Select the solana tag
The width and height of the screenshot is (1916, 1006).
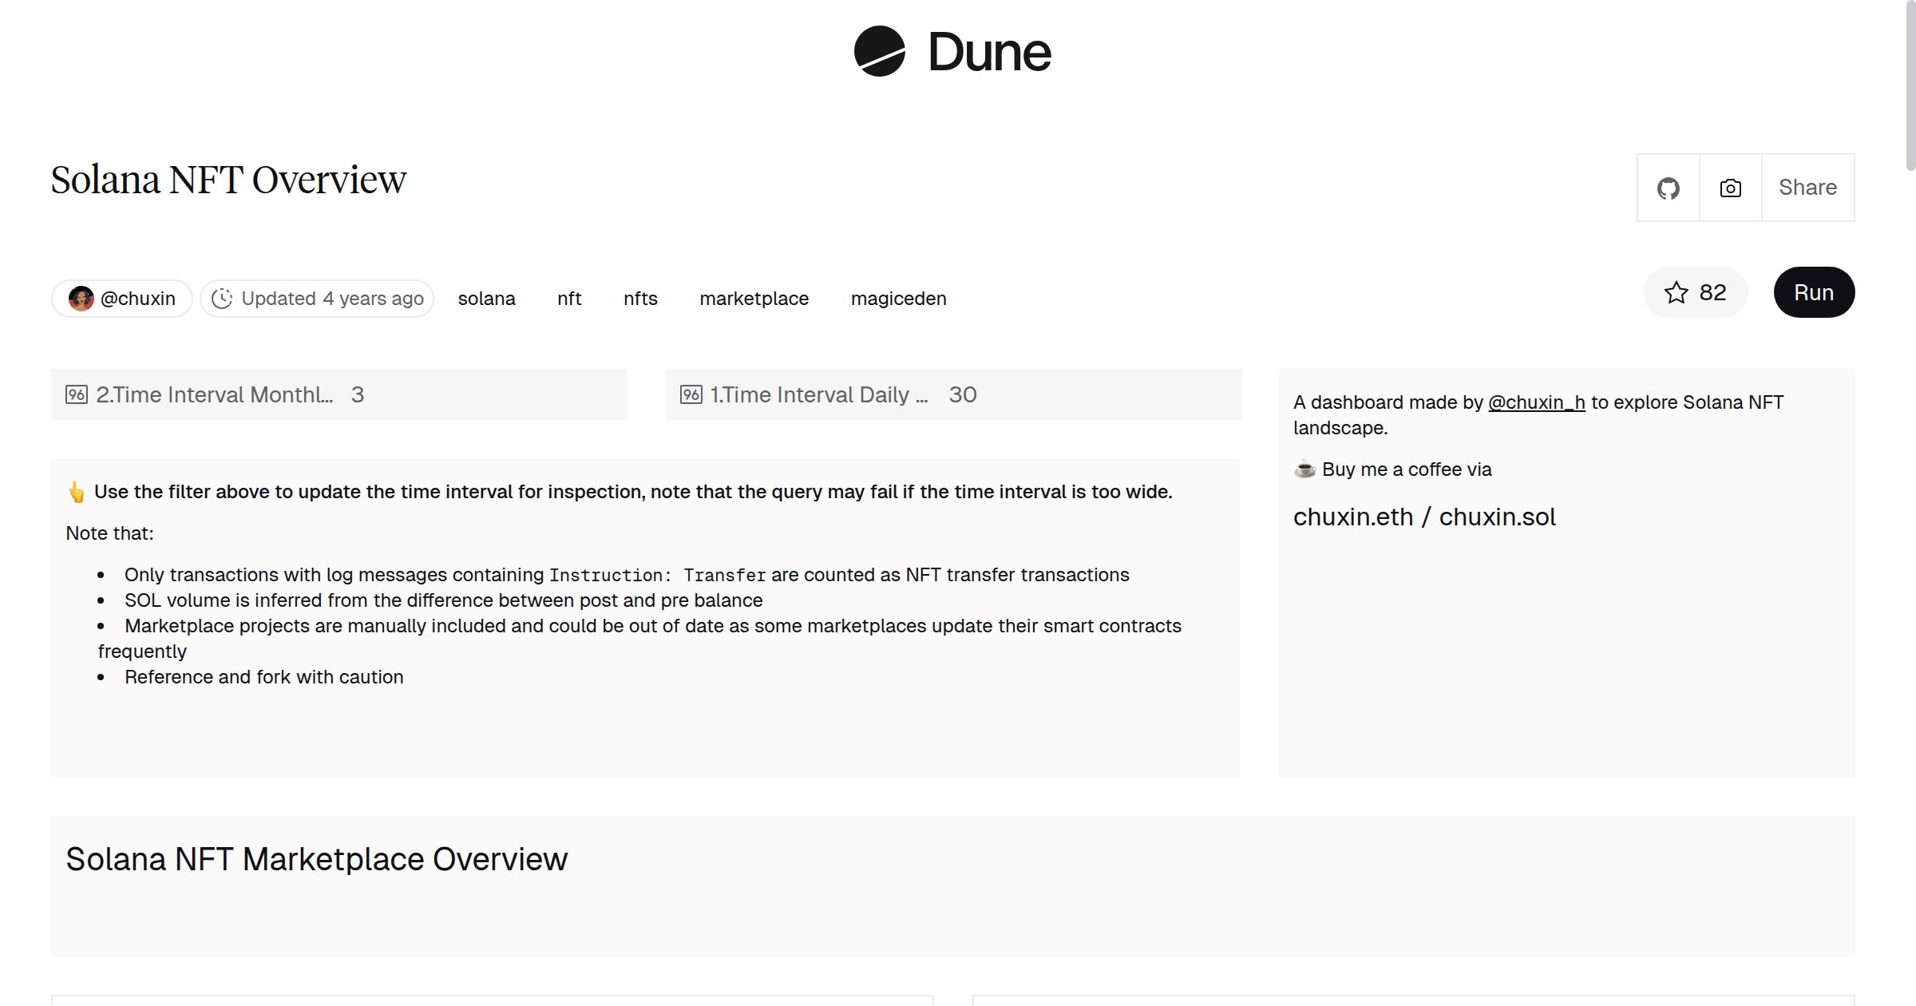487,298
